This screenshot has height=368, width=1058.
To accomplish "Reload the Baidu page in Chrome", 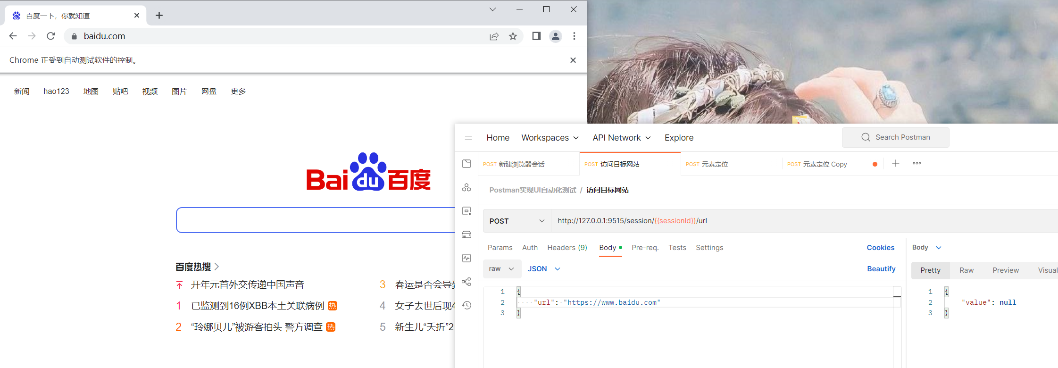I will tap(51, 36).
